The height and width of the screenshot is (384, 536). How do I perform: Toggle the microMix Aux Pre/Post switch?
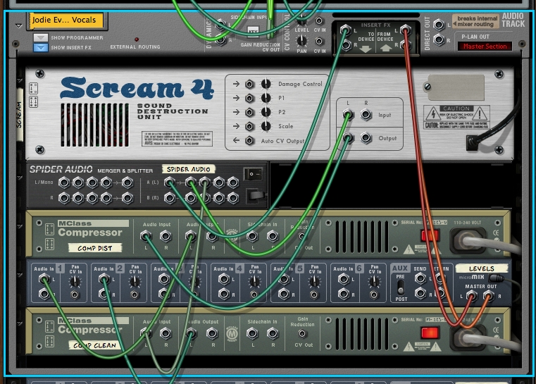point(400,287)
